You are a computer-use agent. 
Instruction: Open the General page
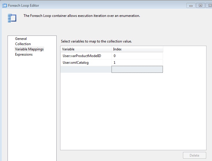point(21,39)
